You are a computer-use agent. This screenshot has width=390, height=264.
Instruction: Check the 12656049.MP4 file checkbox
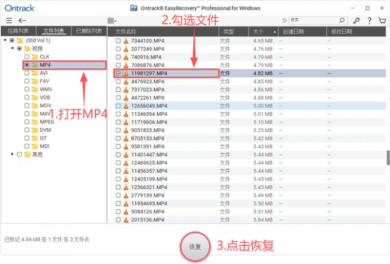118,106
